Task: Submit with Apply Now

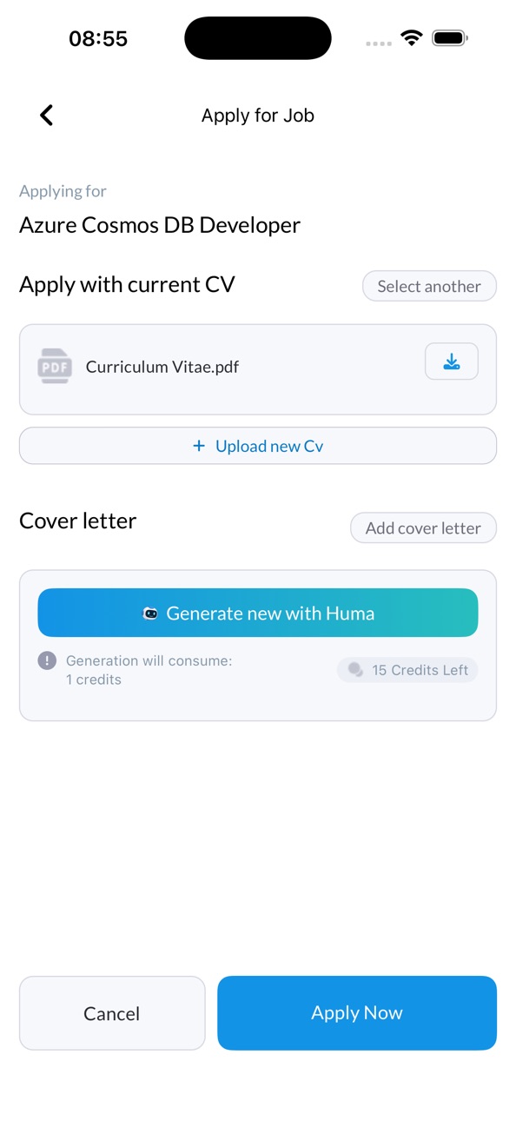Action: coord(357,1013)
